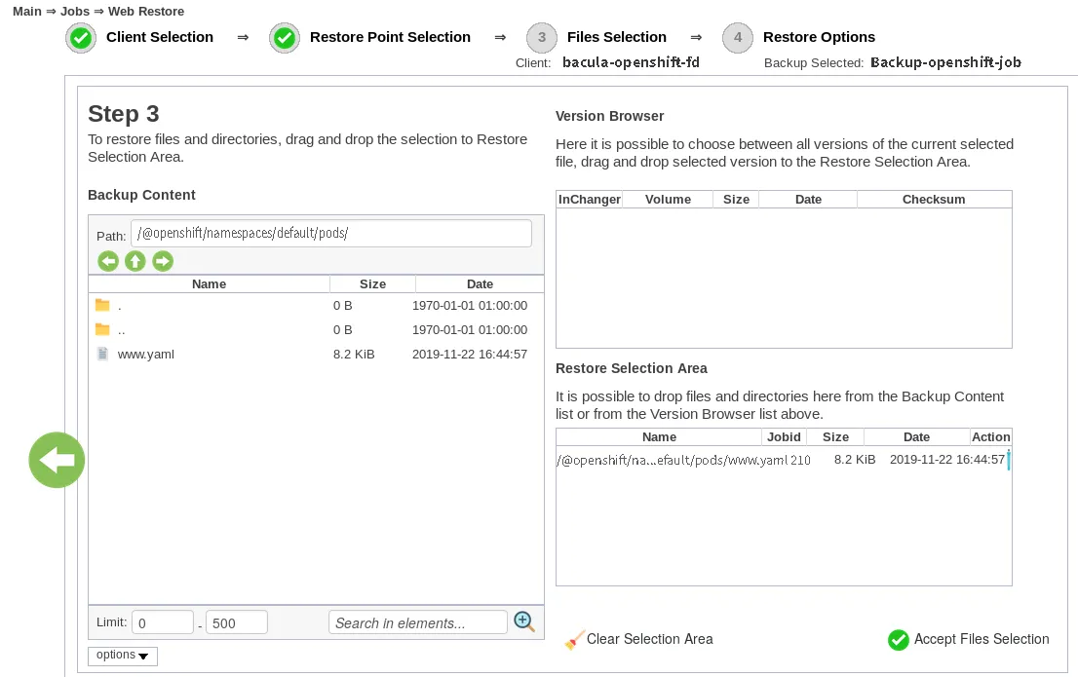Click Accept Files Selection
This screenshot has height=677, width=1078.
click(981, 640)
